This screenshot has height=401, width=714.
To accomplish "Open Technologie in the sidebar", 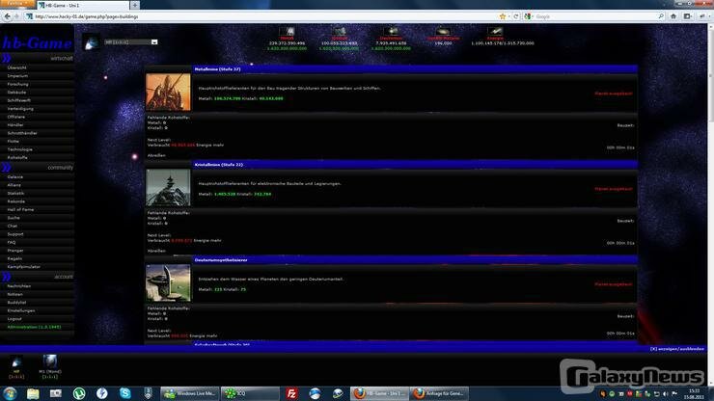I will [x=19, y=149].
